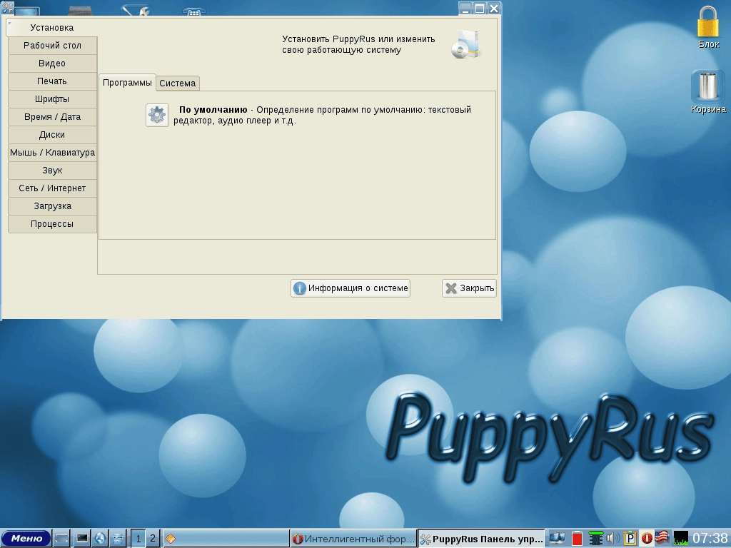Switch to virtual desktop 2
This screenshot has width=731, height=548.
(153, 539)
